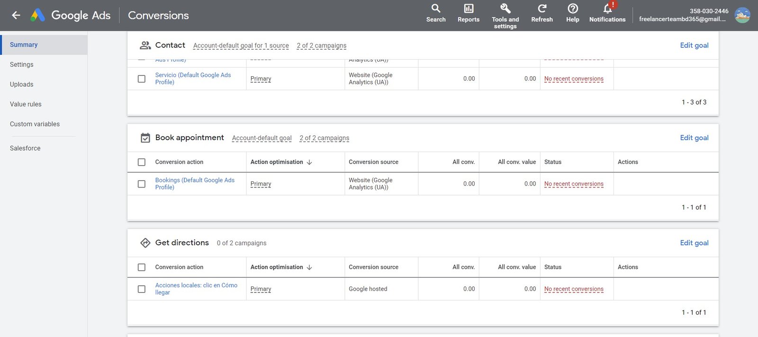Image resolution: width=758 pixels, height=337 pixels.
Task: Open the Servicio (Default Google Ads Profile) link
Action: point(193,79)
